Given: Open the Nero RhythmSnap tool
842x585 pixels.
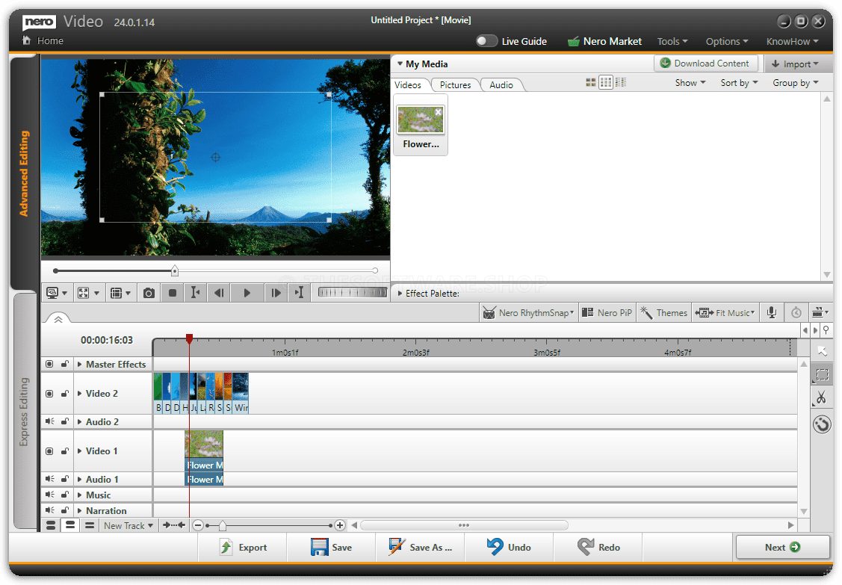Looking at the screenshot, I should 528,312.
